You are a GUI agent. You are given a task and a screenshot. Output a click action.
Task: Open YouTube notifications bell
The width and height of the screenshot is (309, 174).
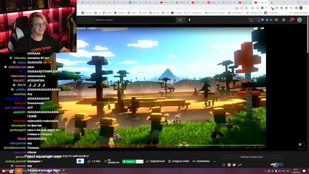[x=291, y=20]
